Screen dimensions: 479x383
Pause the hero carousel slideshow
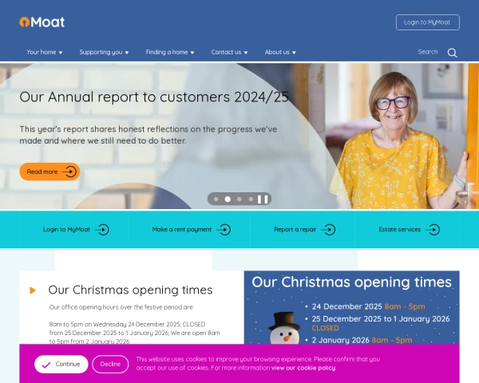coord(263,199)
